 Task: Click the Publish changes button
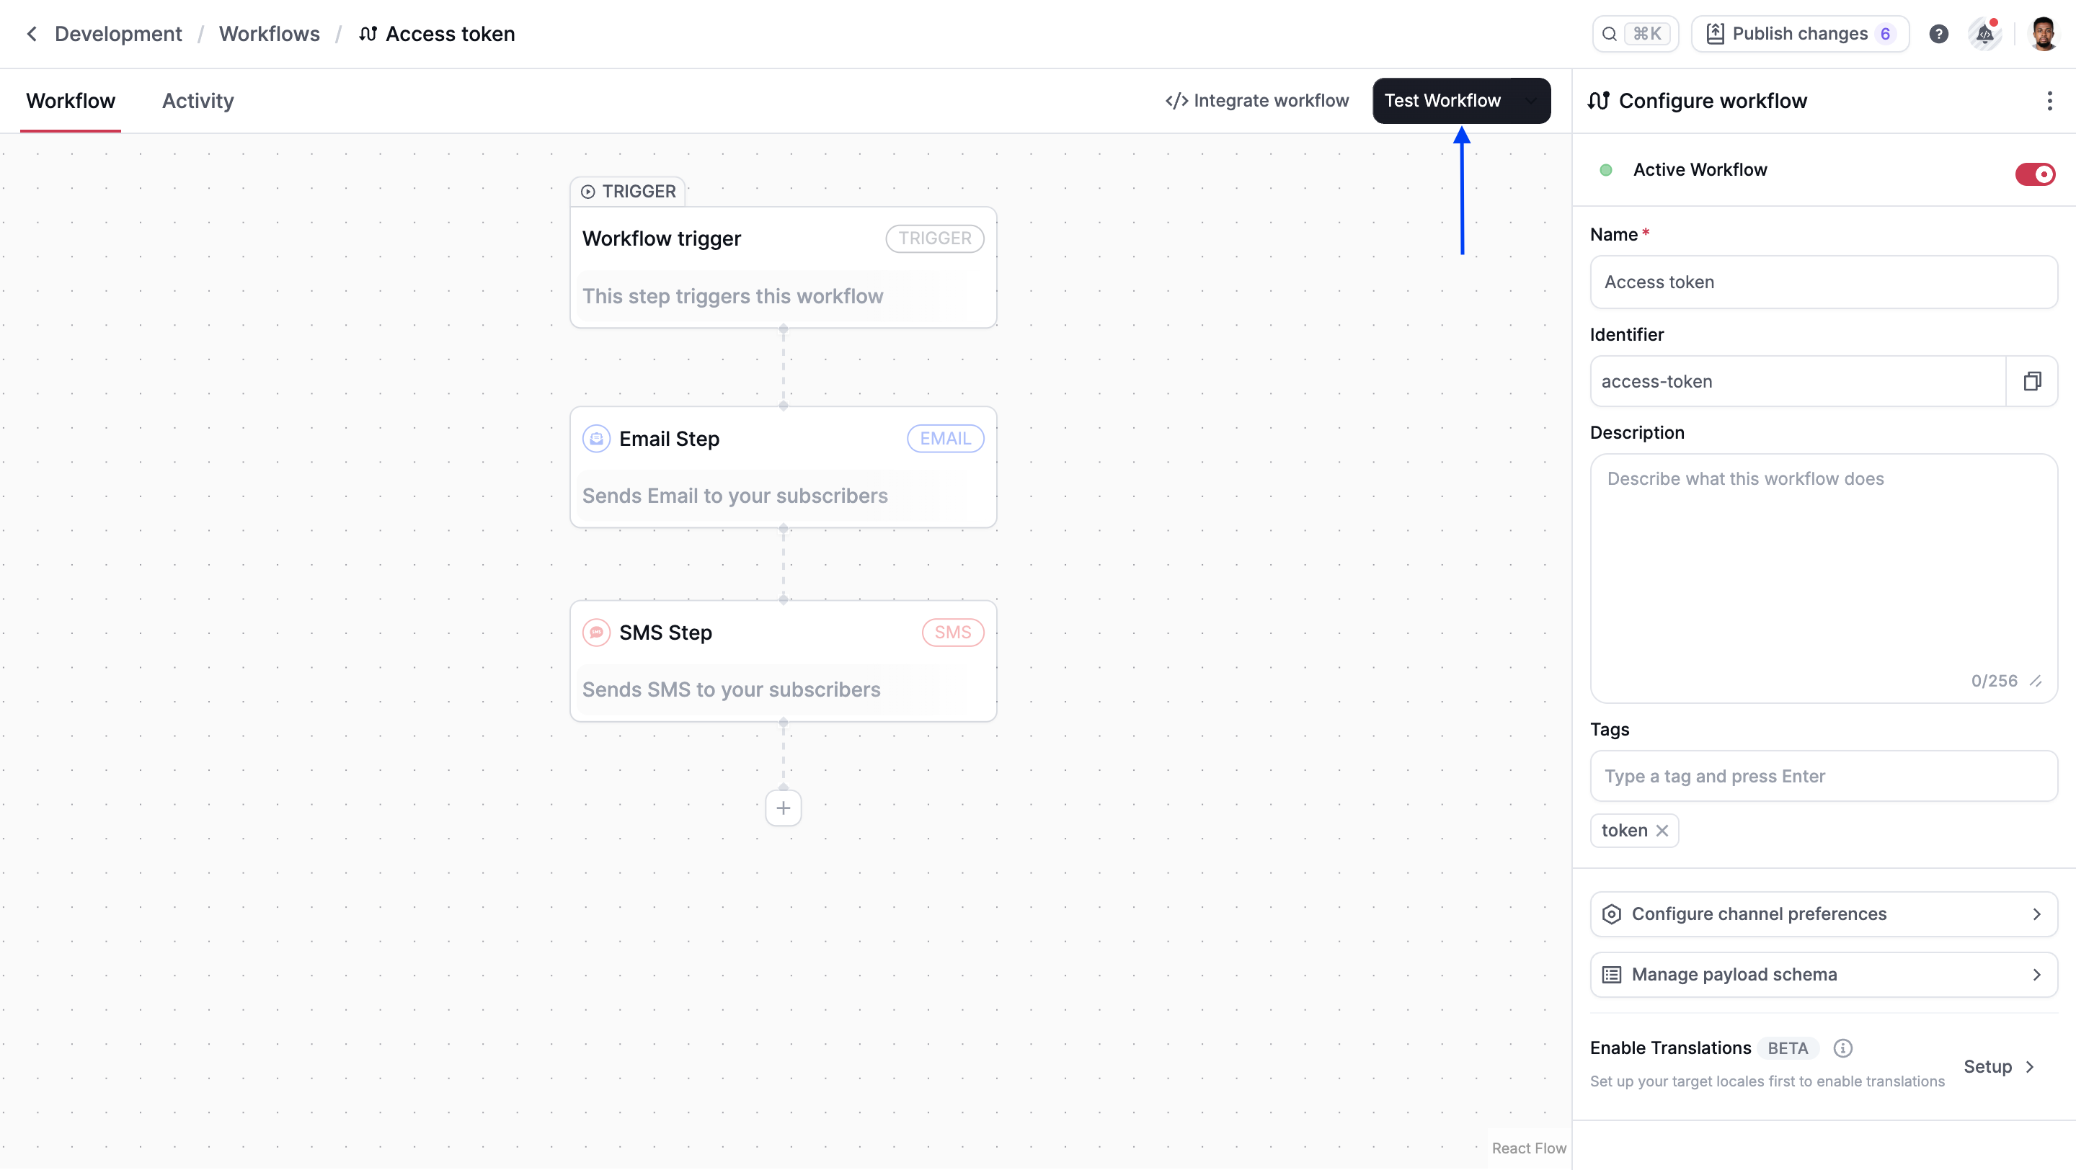1800,33
